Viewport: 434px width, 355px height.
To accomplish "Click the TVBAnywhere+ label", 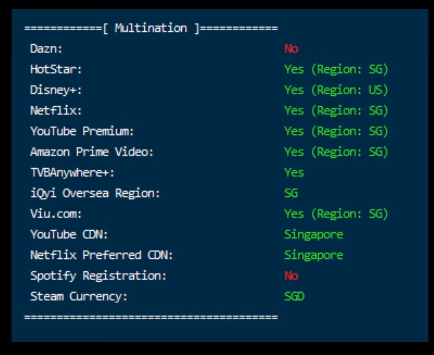I will 73,173.
